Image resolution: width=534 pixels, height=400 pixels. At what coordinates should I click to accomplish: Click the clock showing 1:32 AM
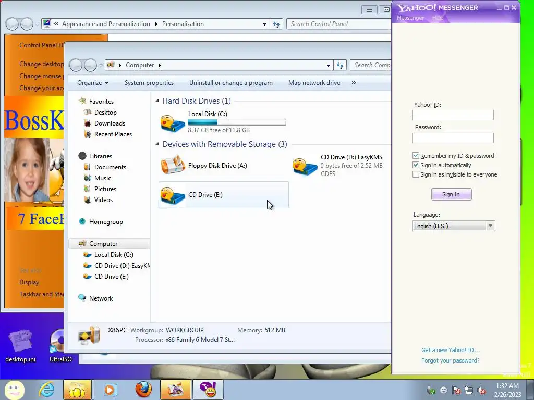click(x=507, y=386)
